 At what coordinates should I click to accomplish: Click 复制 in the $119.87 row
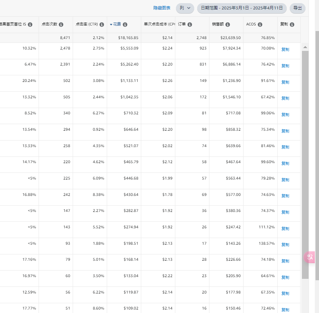(x=285, y=293)
